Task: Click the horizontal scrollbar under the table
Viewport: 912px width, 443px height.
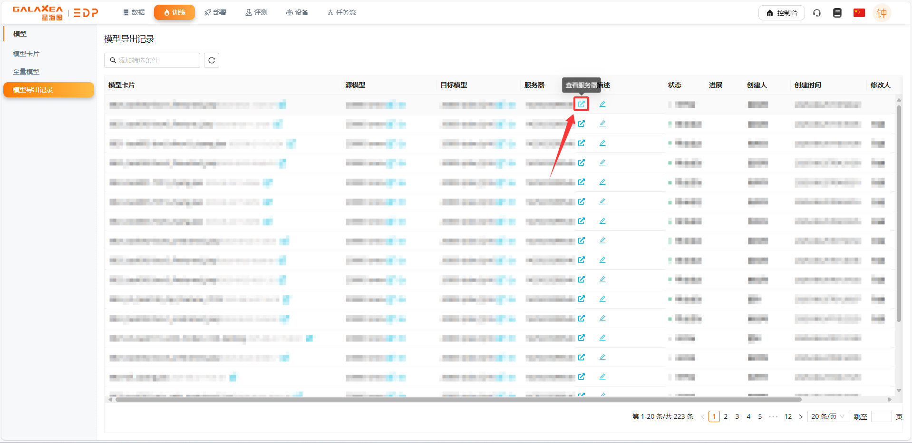Action: point(456,399)
